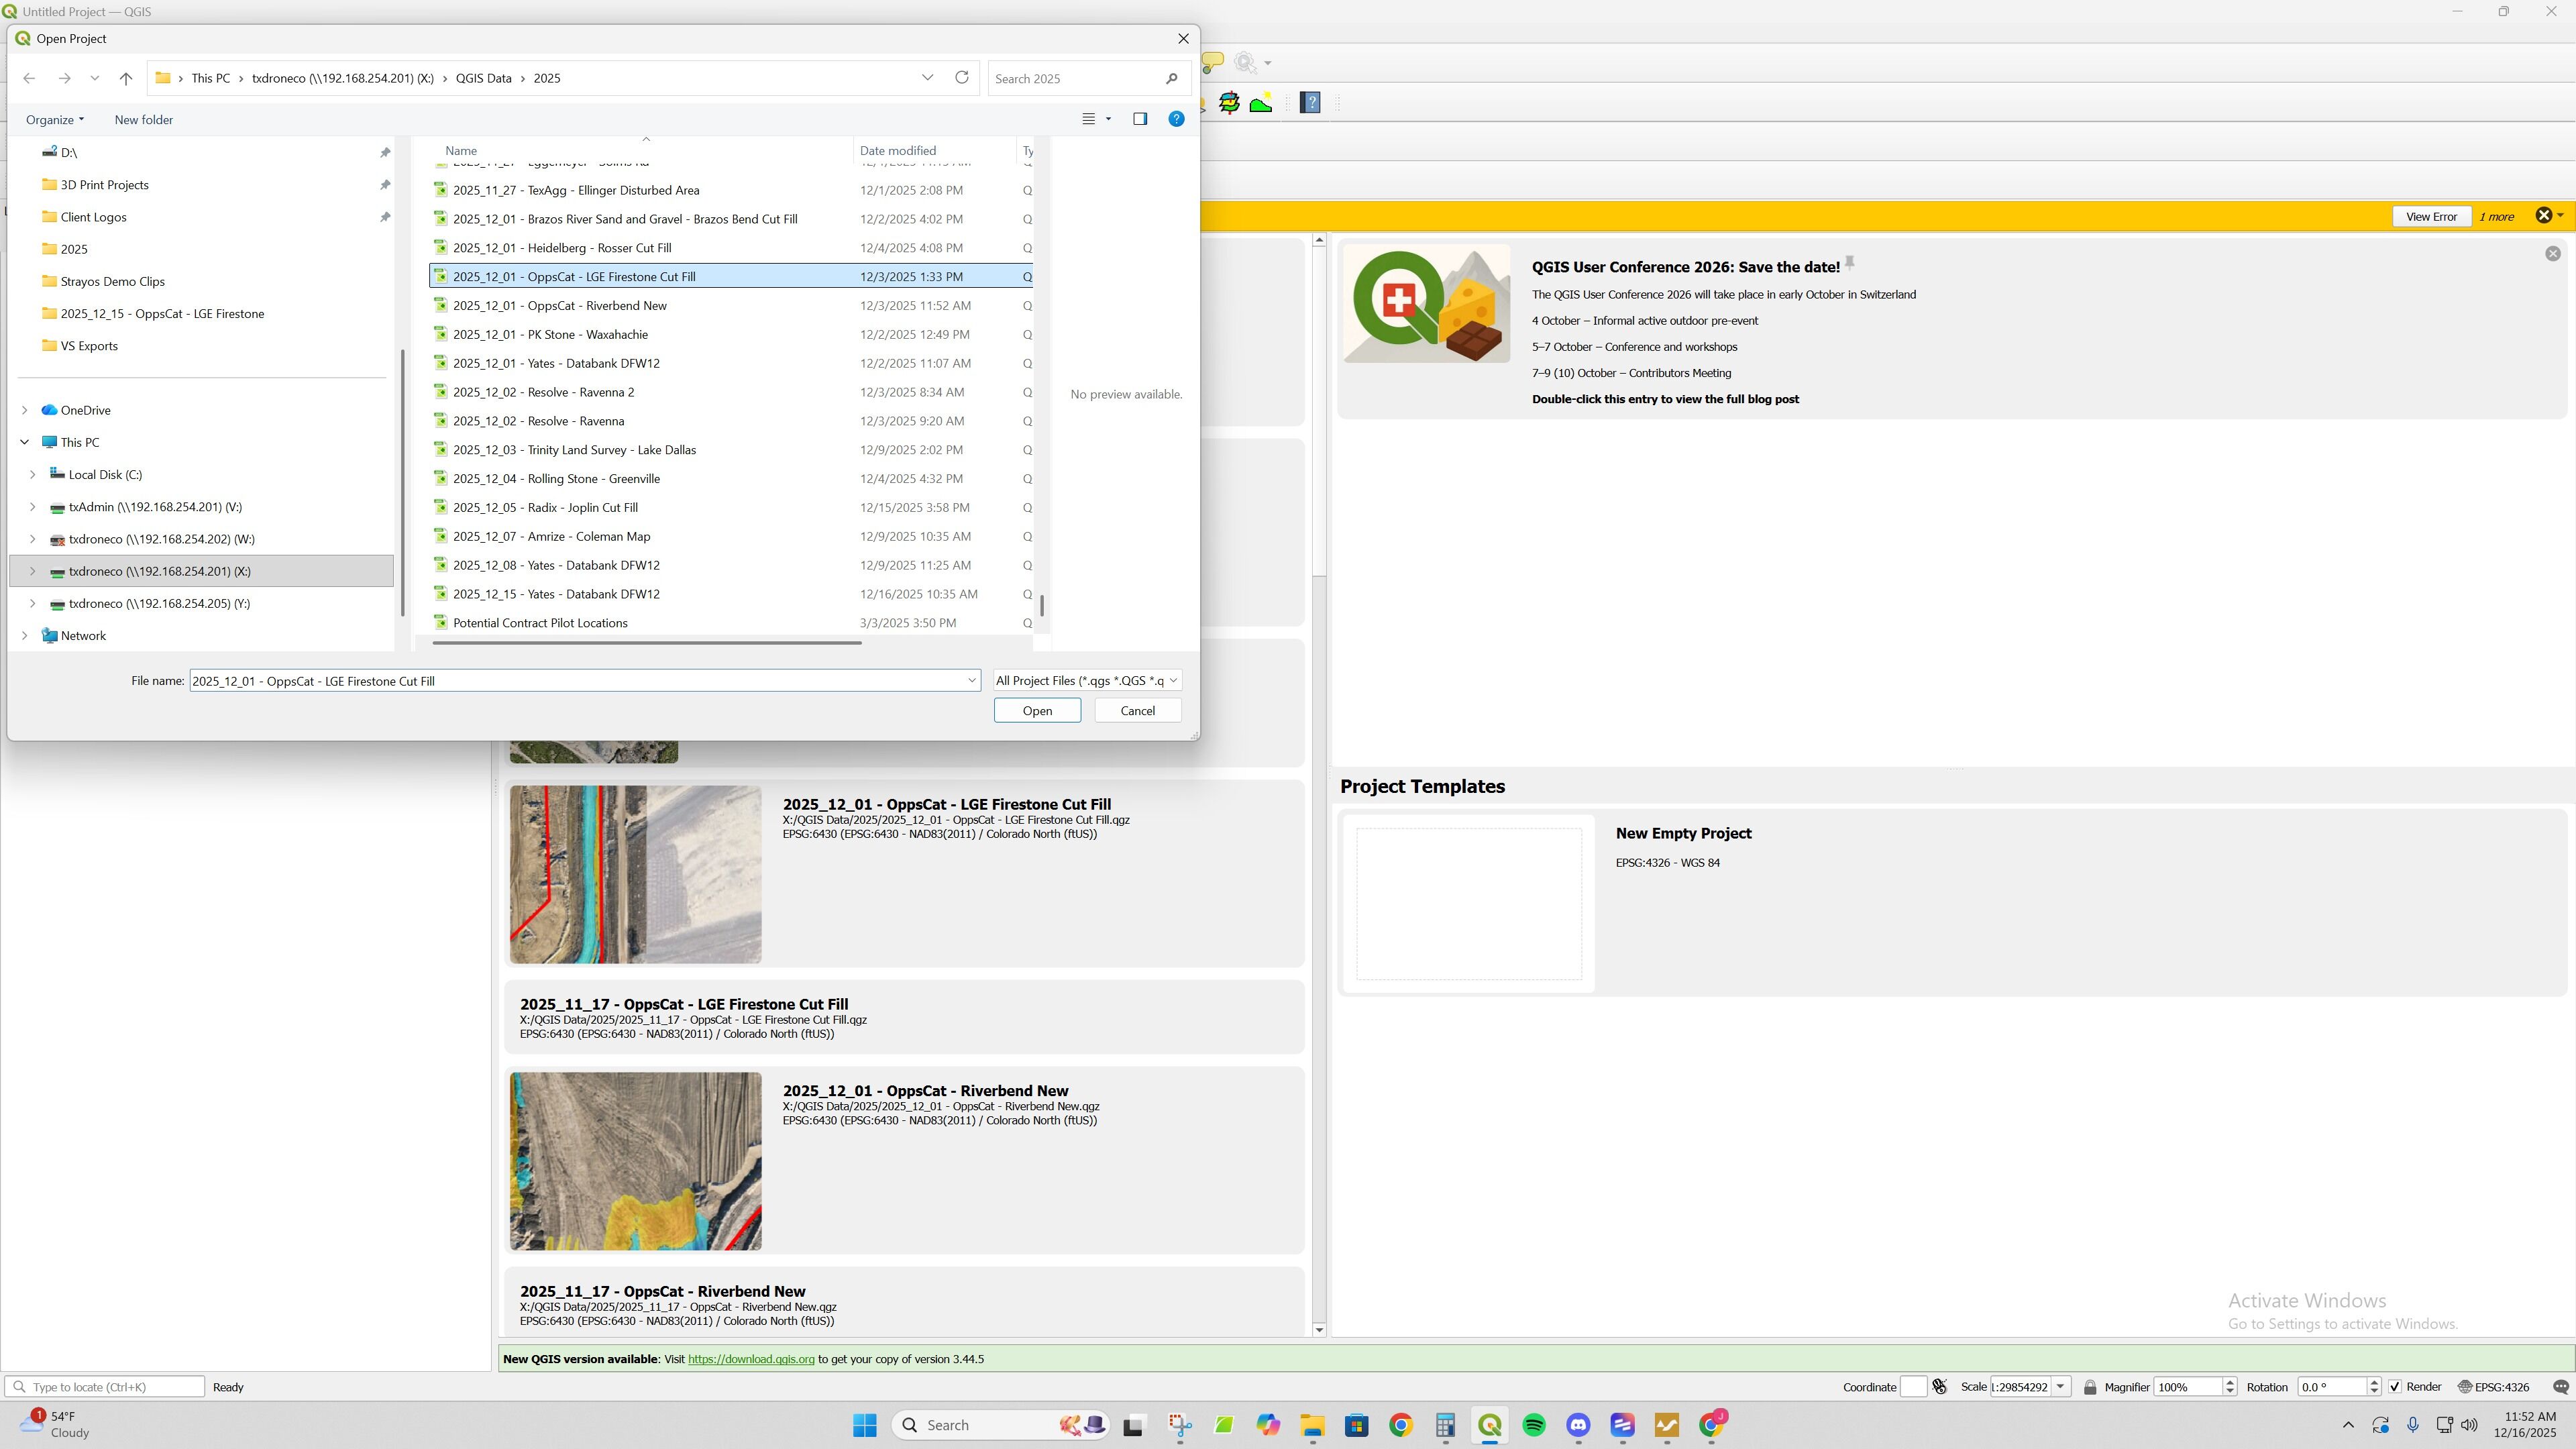
Task: Select the Strayos Demo Clips folder
Action: [112, 282]
